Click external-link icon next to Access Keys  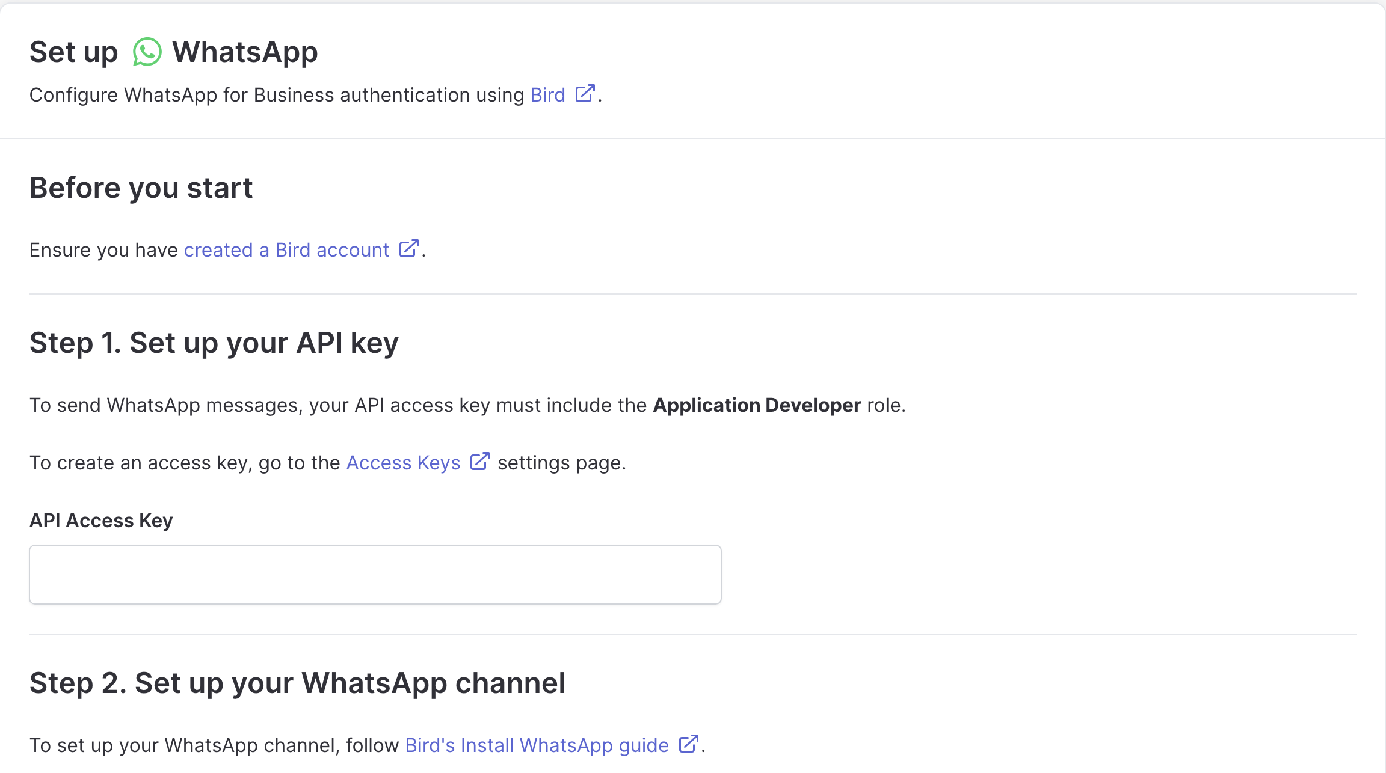(x=479, y=462)
